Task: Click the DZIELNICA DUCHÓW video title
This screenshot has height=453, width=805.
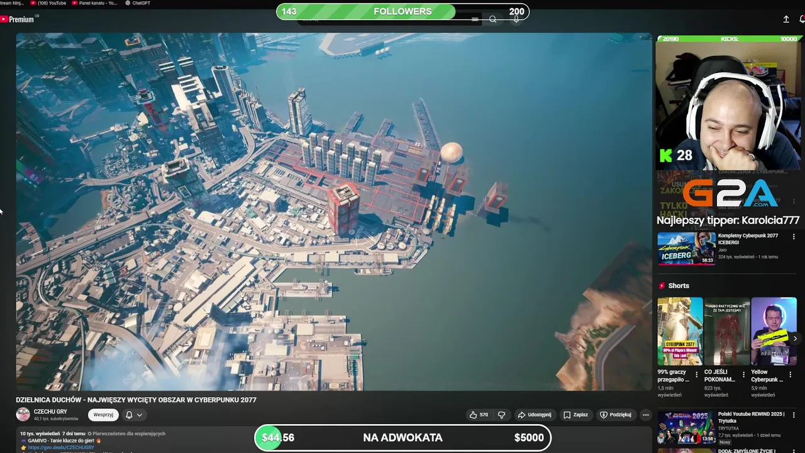Action: pos(136,400)
